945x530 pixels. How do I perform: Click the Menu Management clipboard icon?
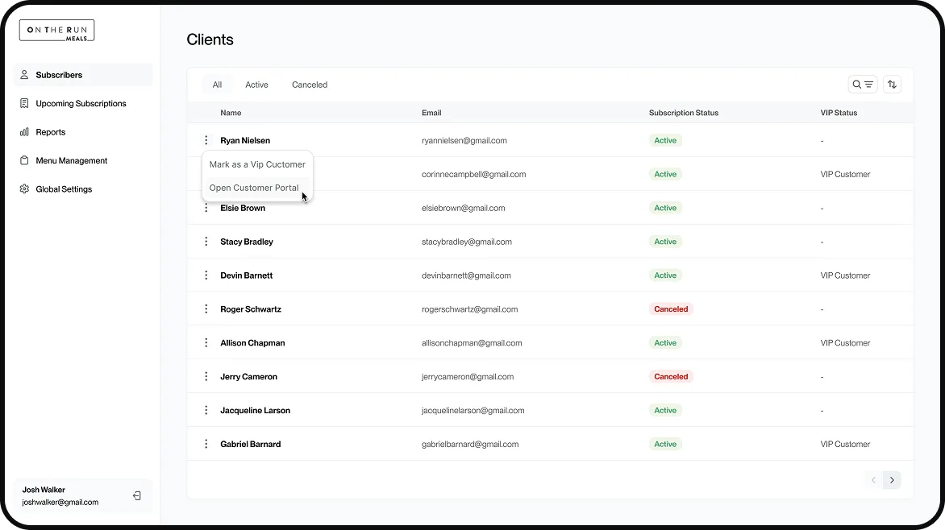[24, 160]
